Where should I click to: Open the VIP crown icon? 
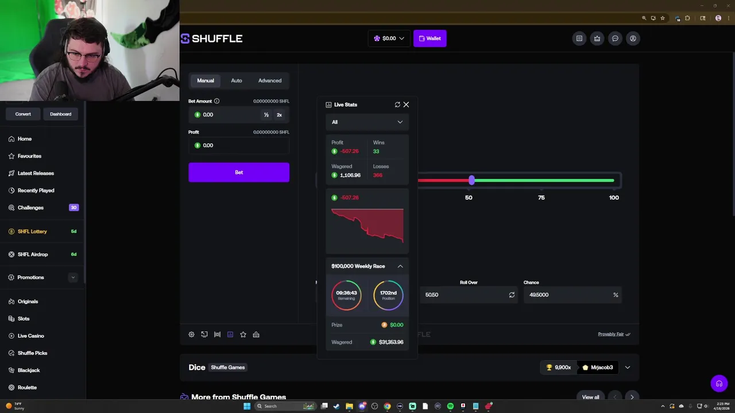(x=597, y=38)
